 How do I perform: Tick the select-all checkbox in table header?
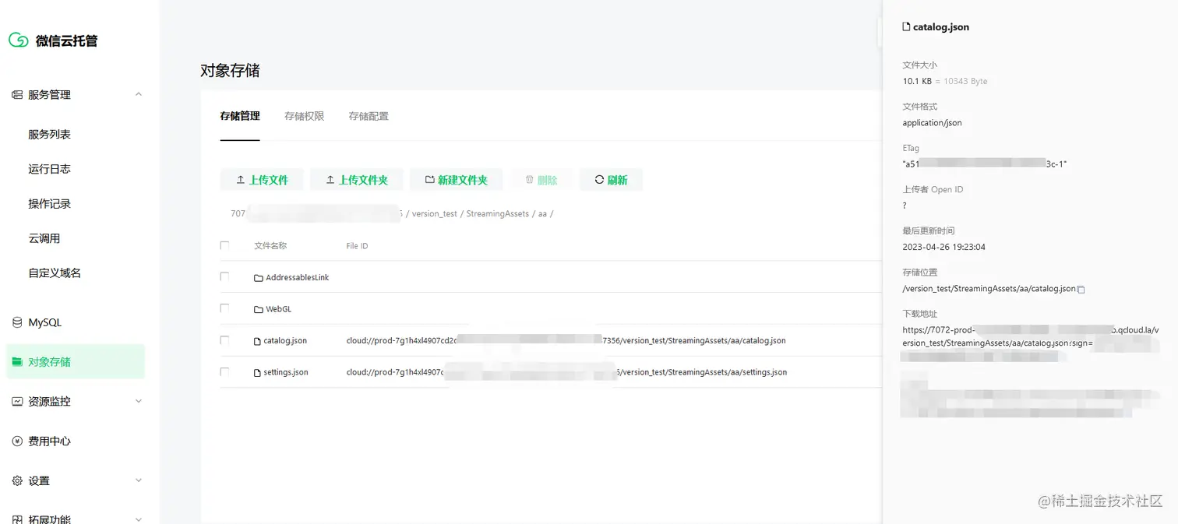pos(224,245)
